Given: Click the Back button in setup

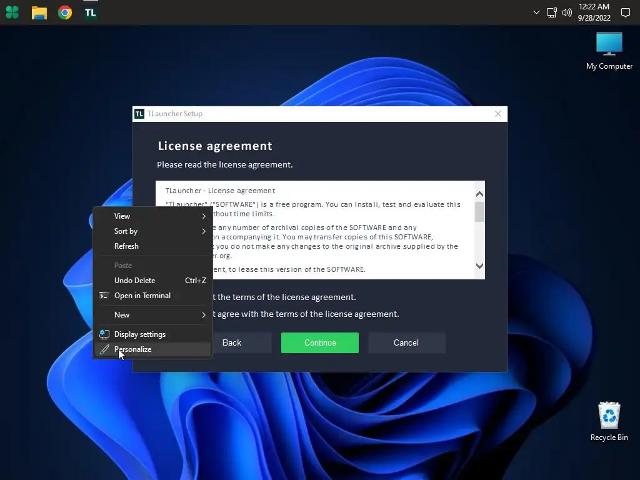Looking at the screenshot, I should coord(242,343).
